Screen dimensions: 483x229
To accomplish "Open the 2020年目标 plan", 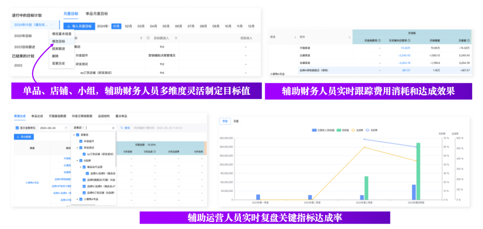I will click(x=23, y=36).
